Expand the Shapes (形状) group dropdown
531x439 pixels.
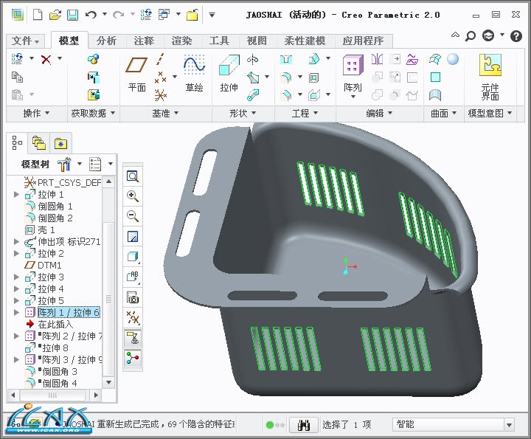tap(243, 113)
